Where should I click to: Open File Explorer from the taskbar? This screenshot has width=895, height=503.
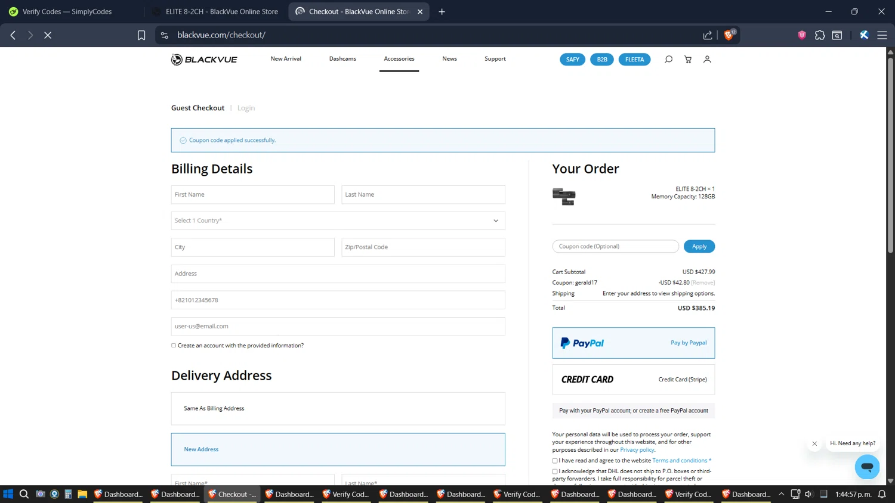82,494
